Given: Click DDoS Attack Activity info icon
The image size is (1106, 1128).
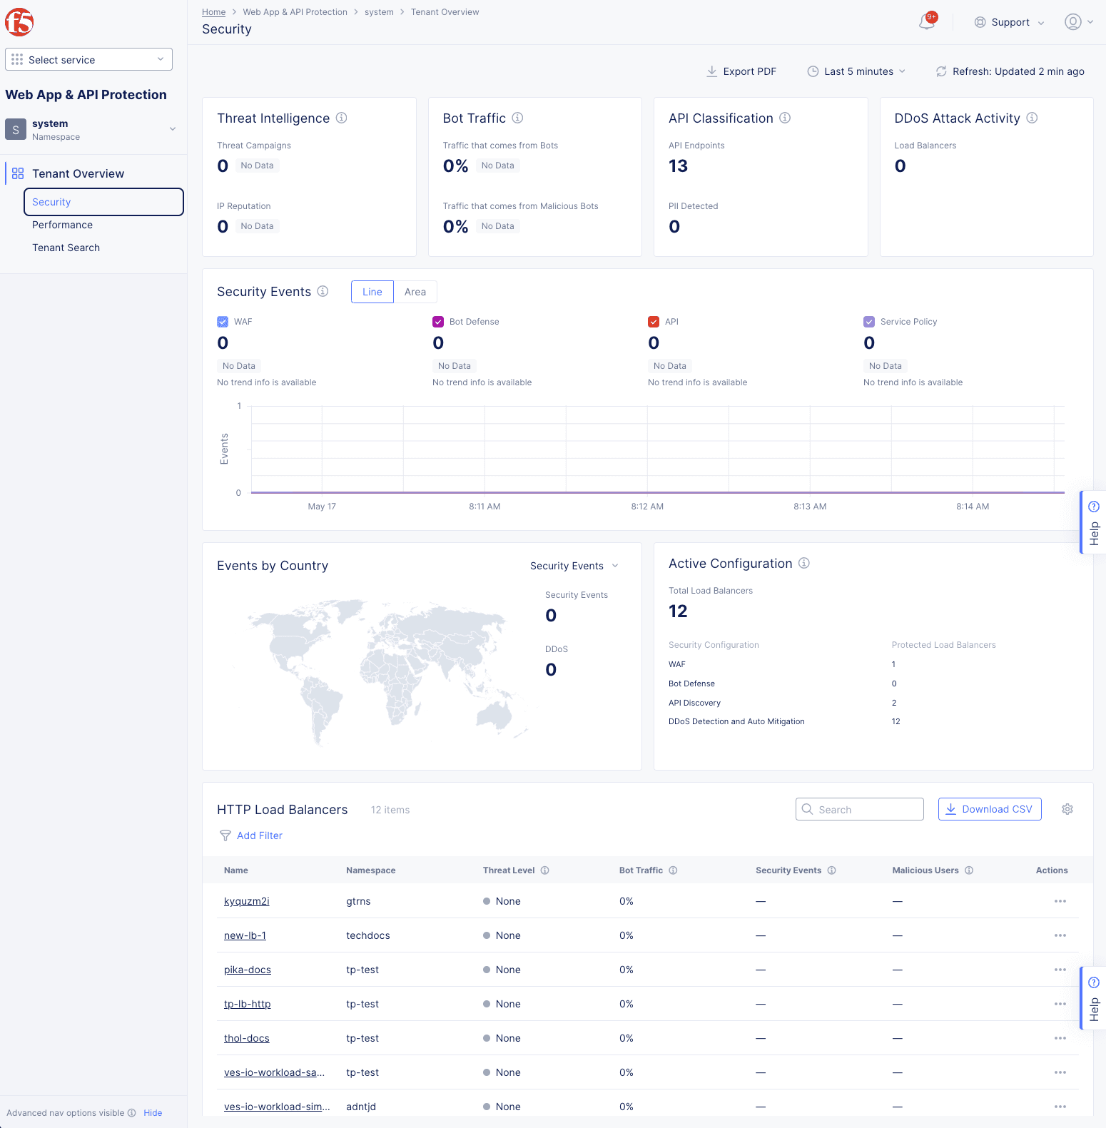Looking at the screenshot, I should click(1032, 118).
